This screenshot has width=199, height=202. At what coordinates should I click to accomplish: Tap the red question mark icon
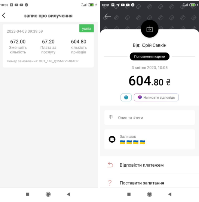click(x=110, y=183)
